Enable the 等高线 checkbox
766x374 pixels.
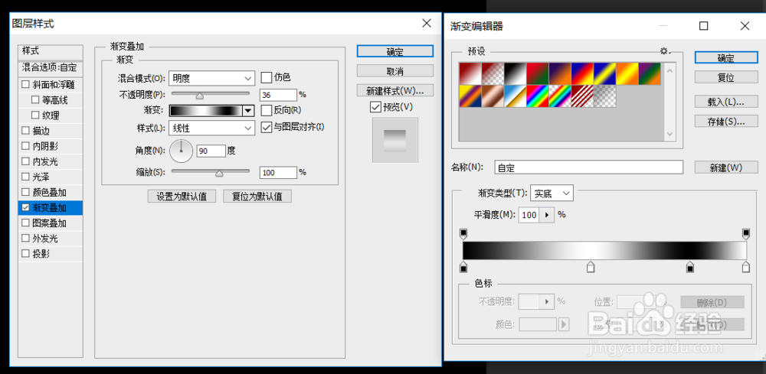click(x=34, y=100)
